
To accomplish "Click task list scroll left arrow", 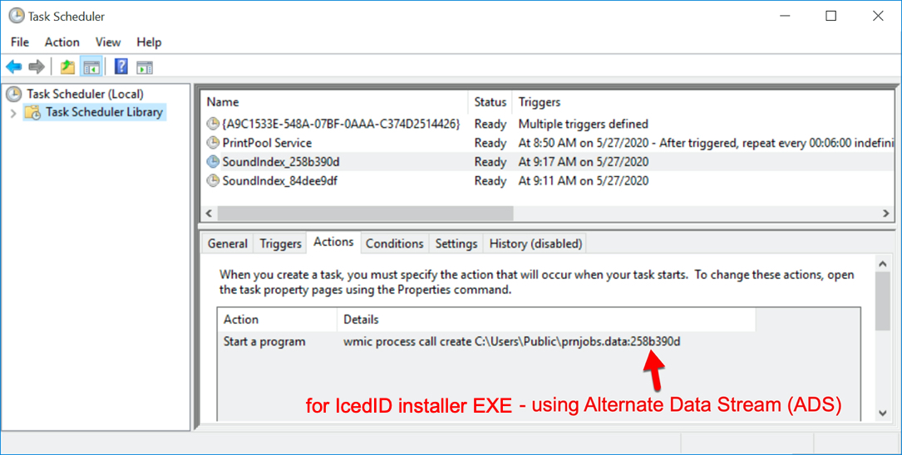I will [x=209, y=213].
